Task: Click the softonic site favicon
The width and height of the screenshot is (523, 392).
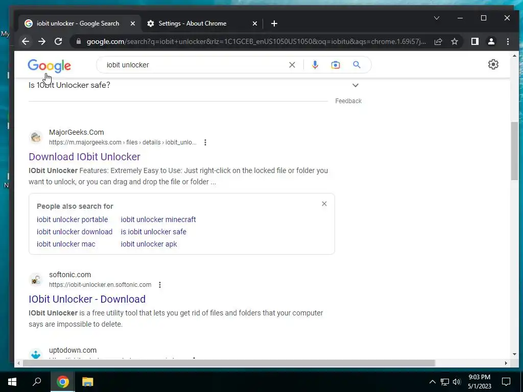Action: [36, 279]
